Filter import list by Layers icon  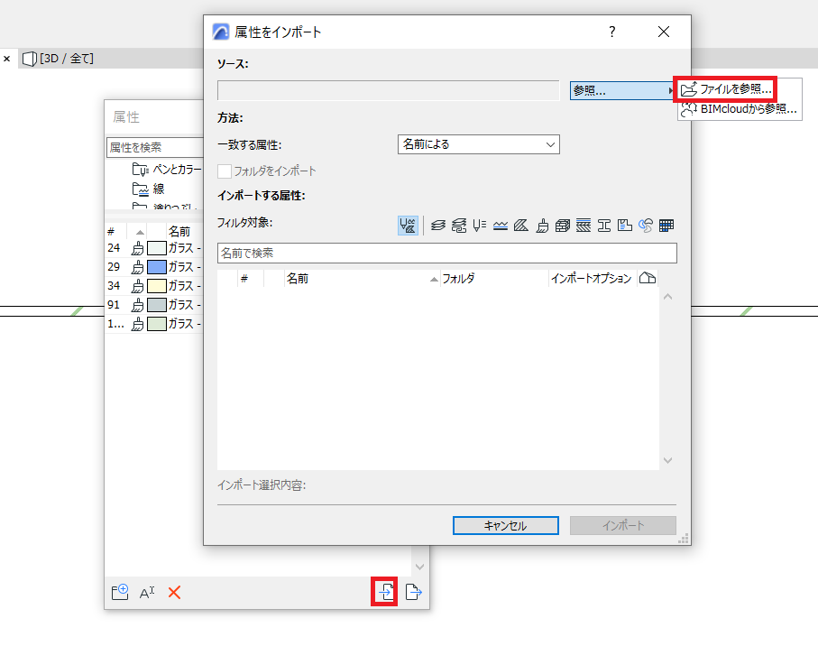pos(438,226)
